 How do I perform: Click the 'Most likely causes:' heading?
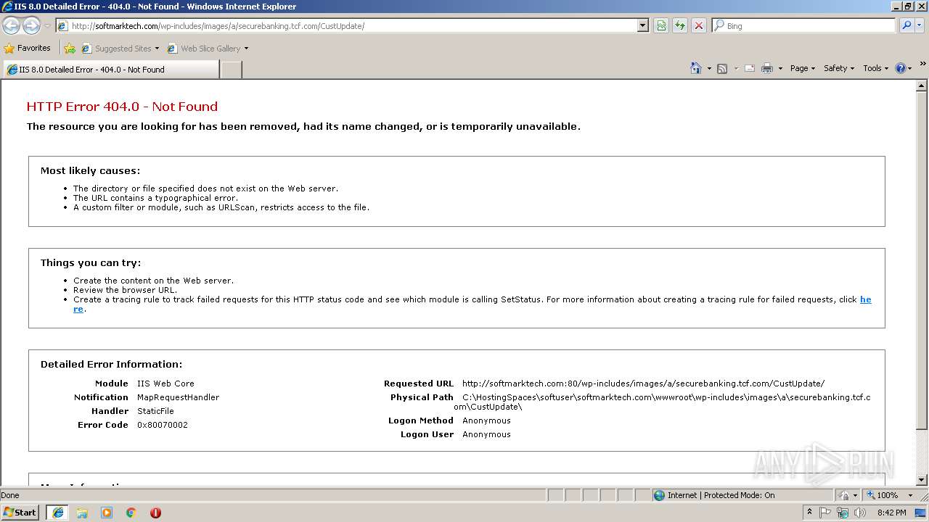click(90, 171)
